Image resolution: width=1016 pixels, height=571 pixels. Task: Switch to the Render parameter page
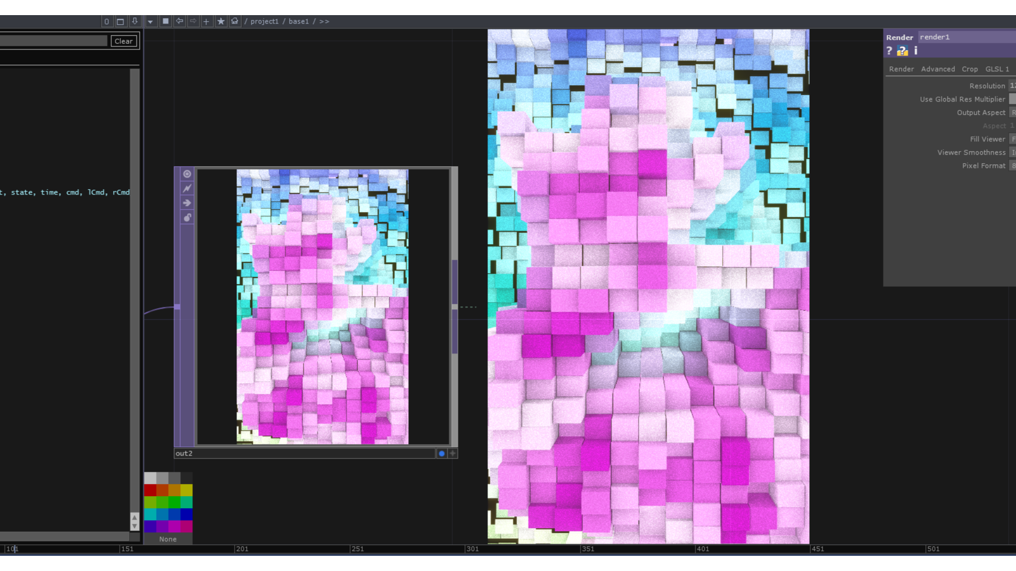(901, 69)
